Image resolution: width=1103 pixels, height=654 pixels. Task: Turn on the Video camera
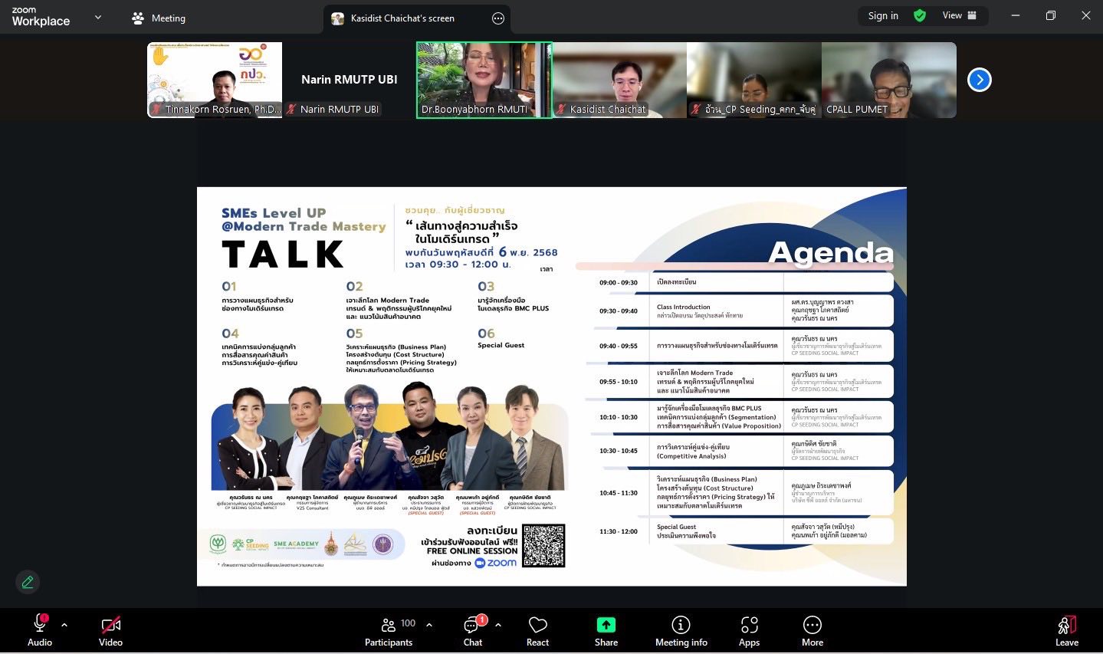pyautogui.click(x=110, y=631)
